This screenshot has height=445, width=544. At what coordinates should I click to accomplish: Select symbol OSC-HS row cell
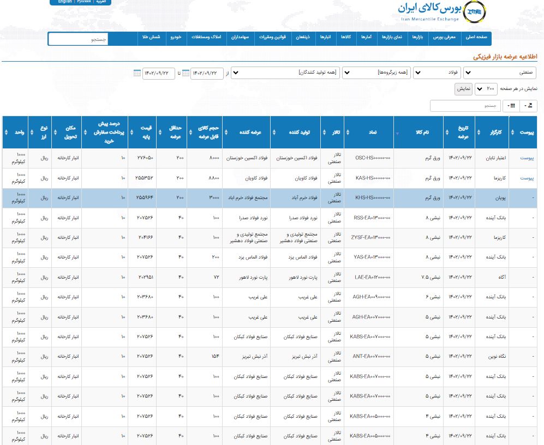coord(369,158)
